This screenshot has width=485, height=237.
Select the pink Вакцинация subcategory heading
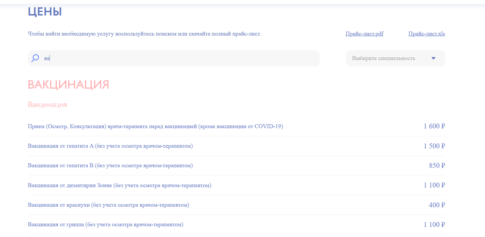click(48, 105)
